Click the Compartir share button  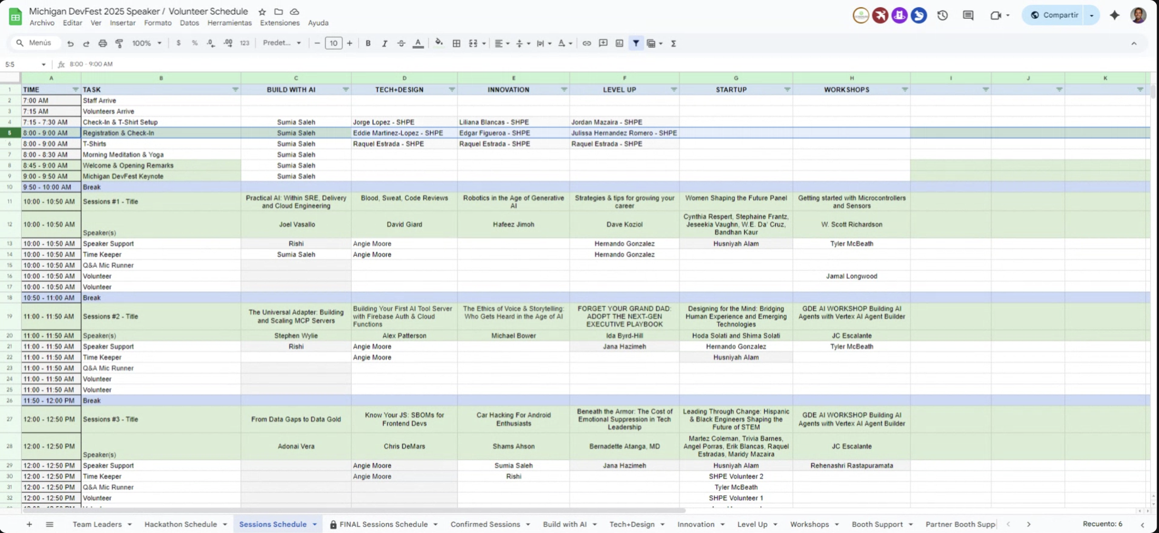1053,15
